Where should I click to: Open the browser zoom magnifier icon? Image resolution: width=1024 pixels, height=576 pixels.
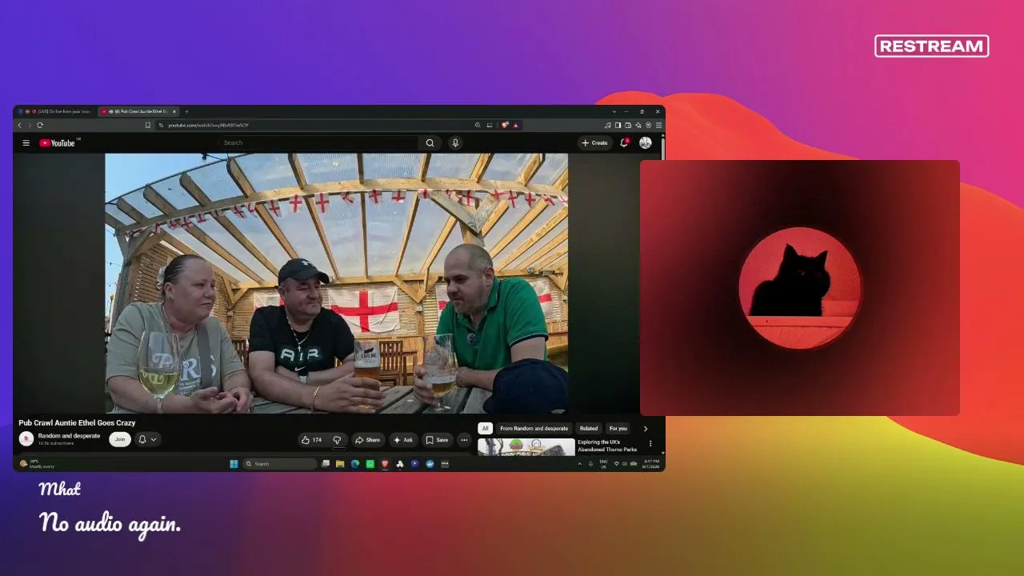[478, 125]
